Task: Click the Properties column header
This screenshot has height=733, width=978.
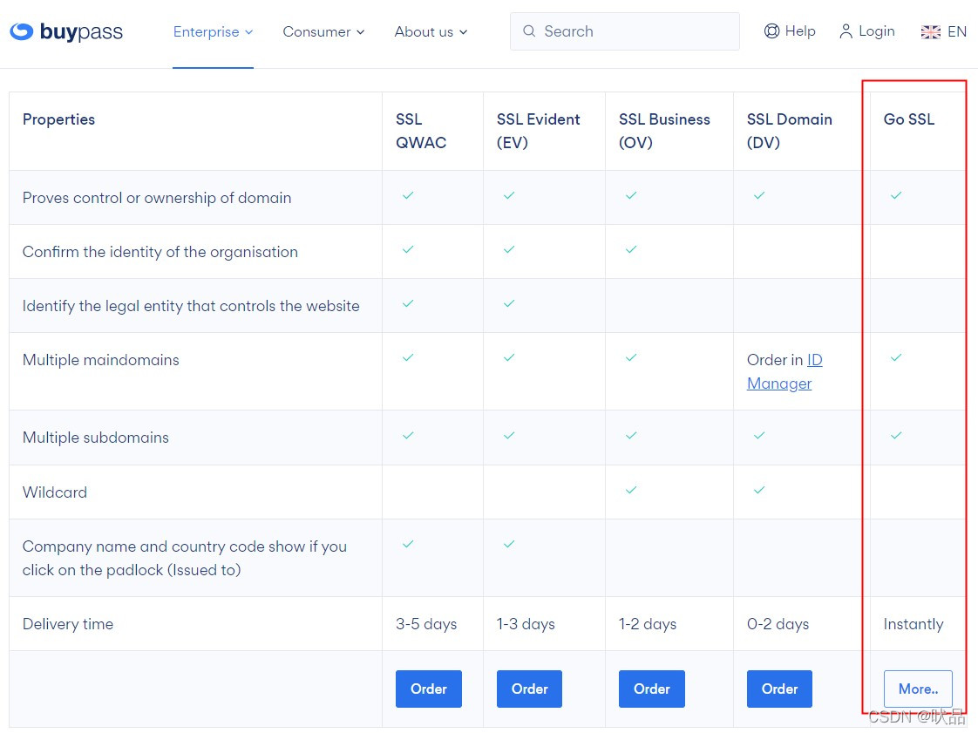Action: 58,119
